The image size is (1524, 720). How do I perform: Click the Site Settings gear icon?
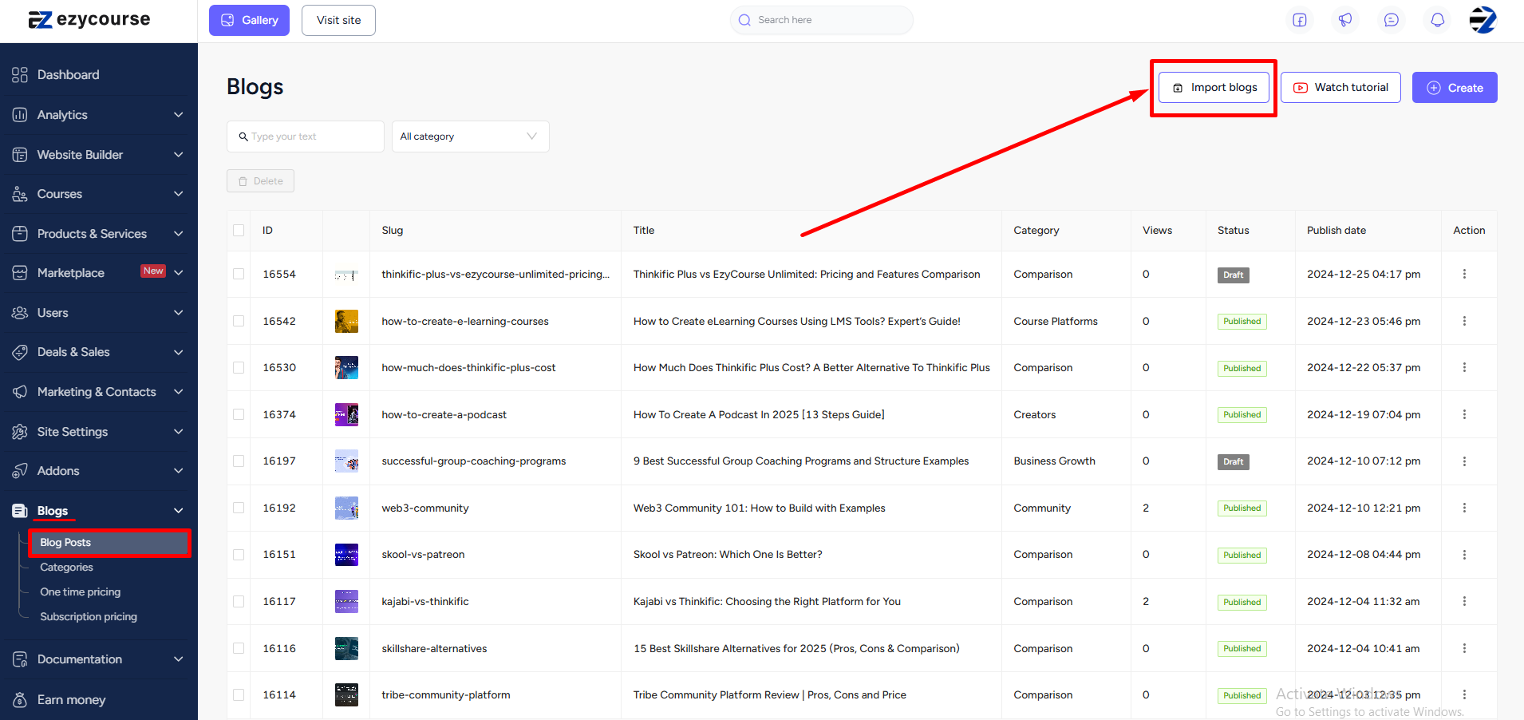20,432
